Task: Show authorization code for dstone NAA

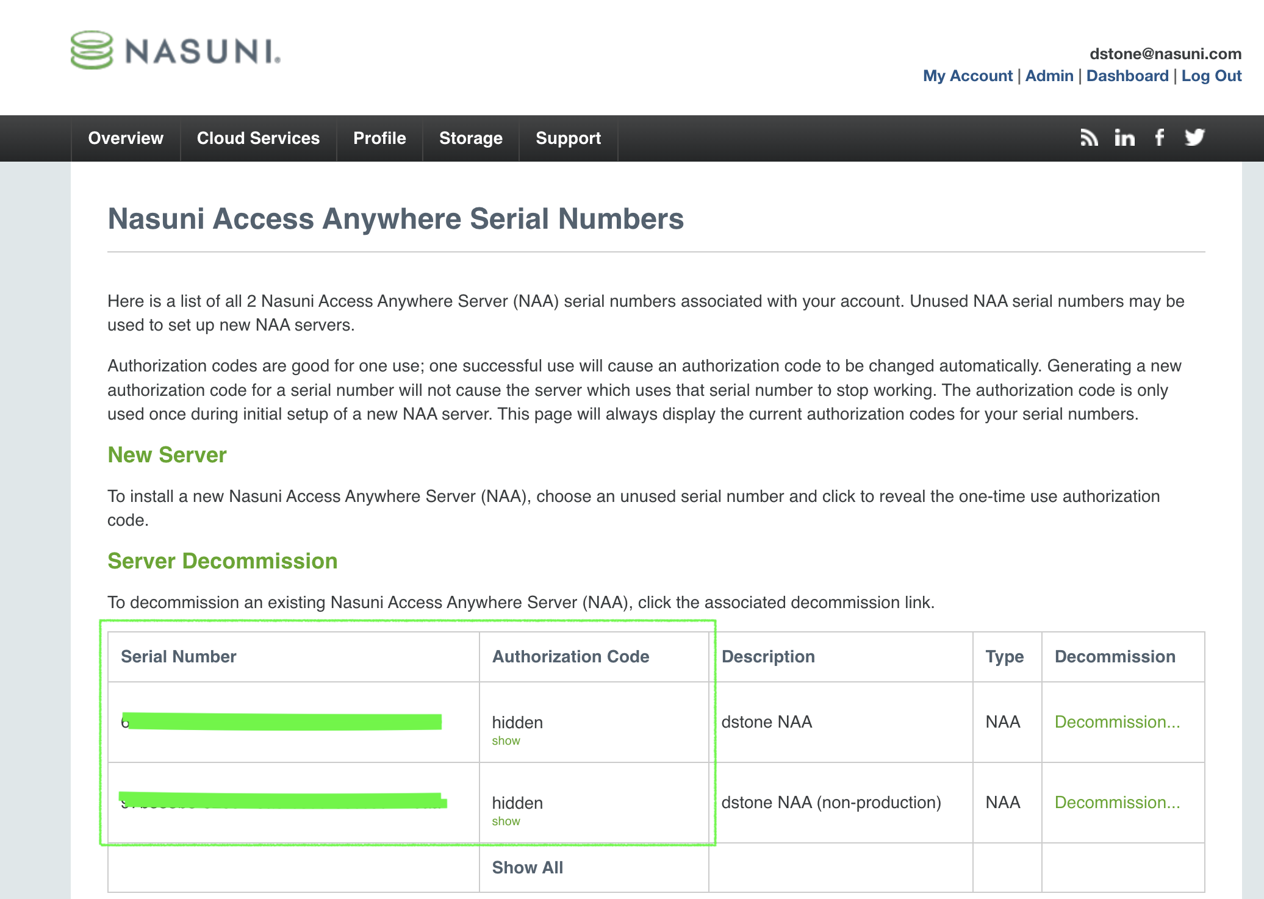Action: 506,741
